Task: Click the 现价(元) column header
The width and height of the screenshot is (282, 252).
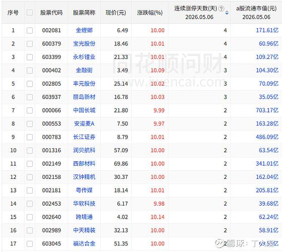Action: 116,13
